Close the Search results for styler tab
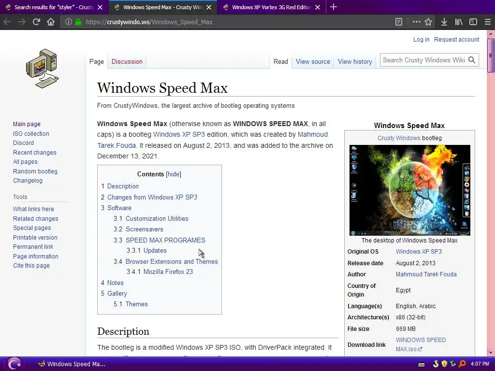 pyautogui.click(x=100, y=7)
